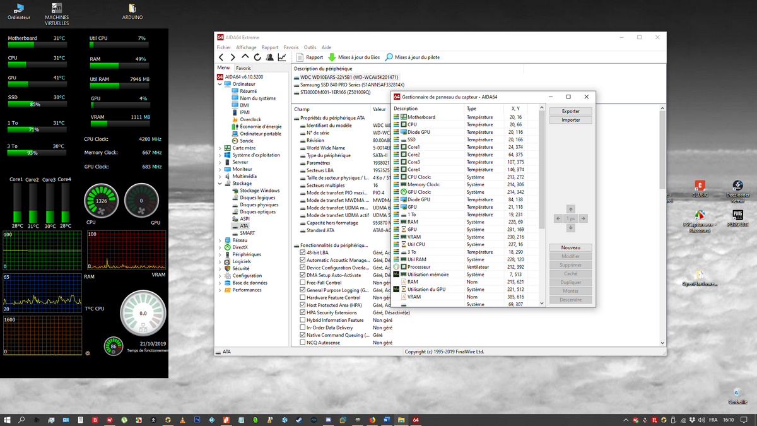Image resolution: width=757 pixels, height=426 pixels.
Task: Go forward with AIDA64 toolbar right arrow
Action: coord(233,57)
